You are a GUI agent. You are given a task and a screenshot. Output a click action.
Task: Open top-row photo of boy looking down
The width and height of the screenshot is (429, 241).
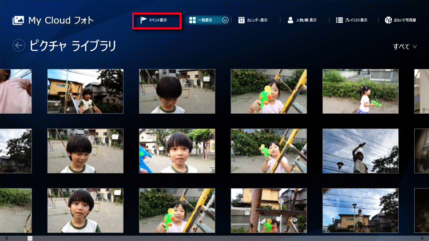click(177, 91)
